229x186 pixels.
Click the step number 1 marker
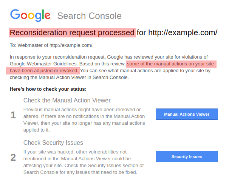[x=13, y=115]
